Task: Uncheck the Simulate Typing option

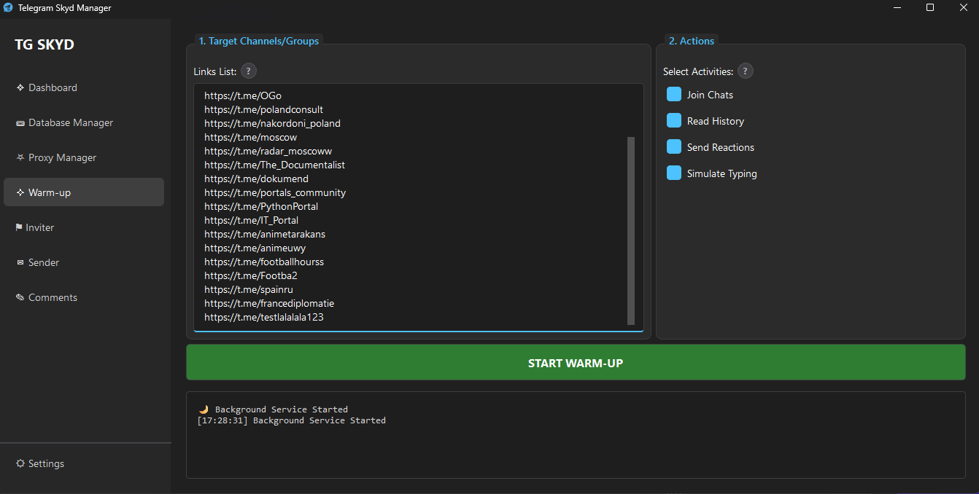Action: (x=674, y=173)
